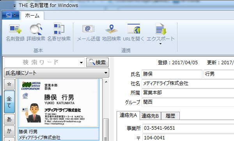Expand the エクスポート dropdown arrow
234x141 pixels.
coord(160,44)
